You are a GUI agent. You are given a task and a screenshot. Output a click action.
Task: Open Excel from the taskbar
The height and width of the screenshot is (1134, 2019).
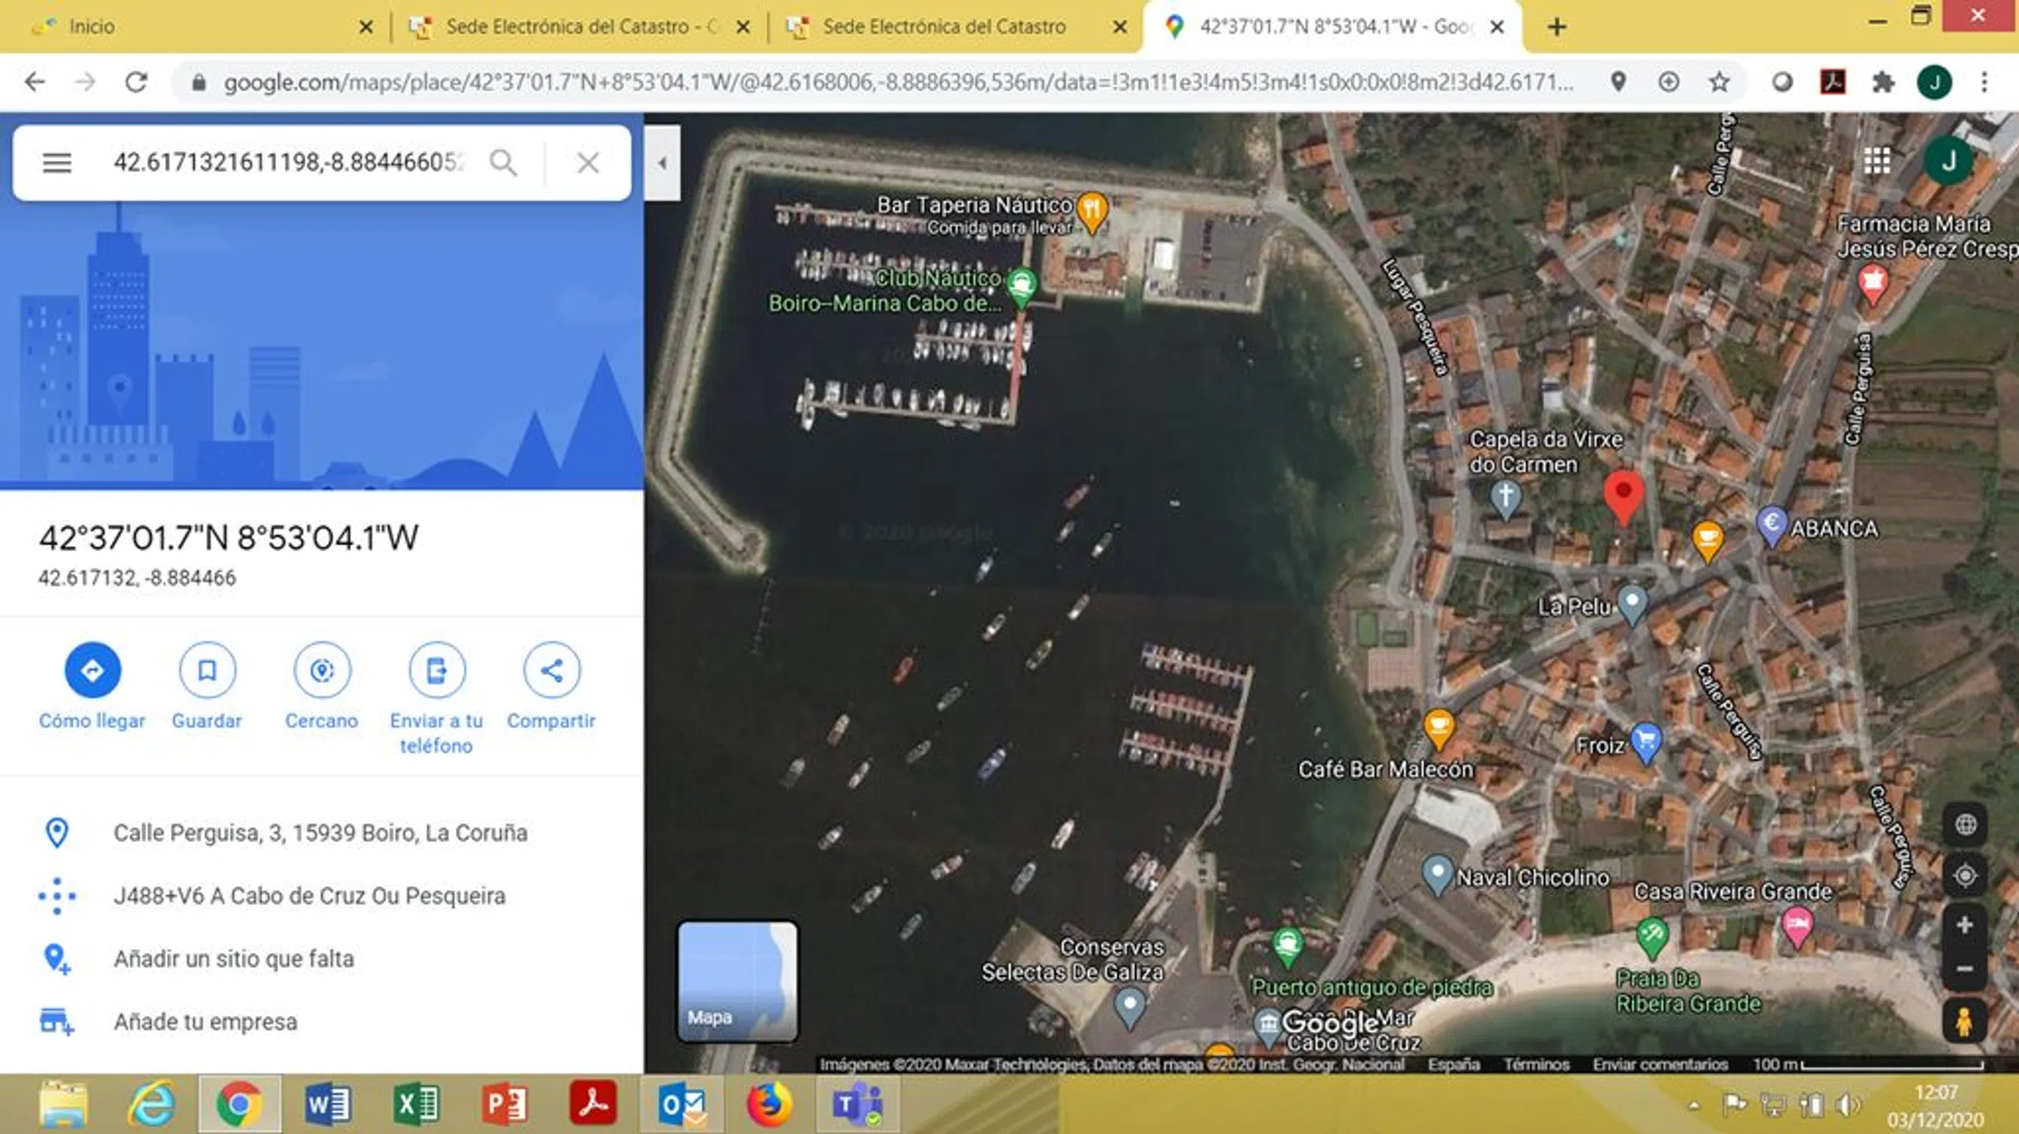(416, 1105)
